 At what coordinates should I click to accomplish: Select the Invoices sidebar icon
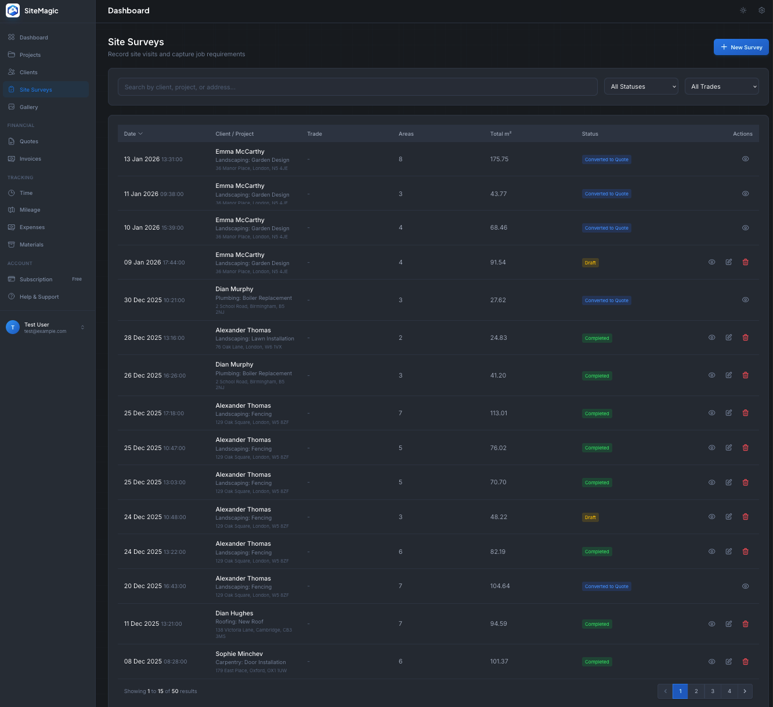click(12, 158)
